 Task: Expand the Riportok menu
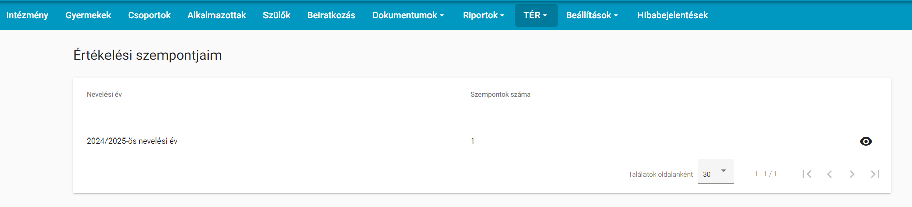click(484, 15)
